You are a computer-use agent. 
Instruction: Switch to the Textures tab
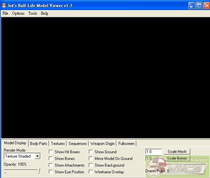58,144
